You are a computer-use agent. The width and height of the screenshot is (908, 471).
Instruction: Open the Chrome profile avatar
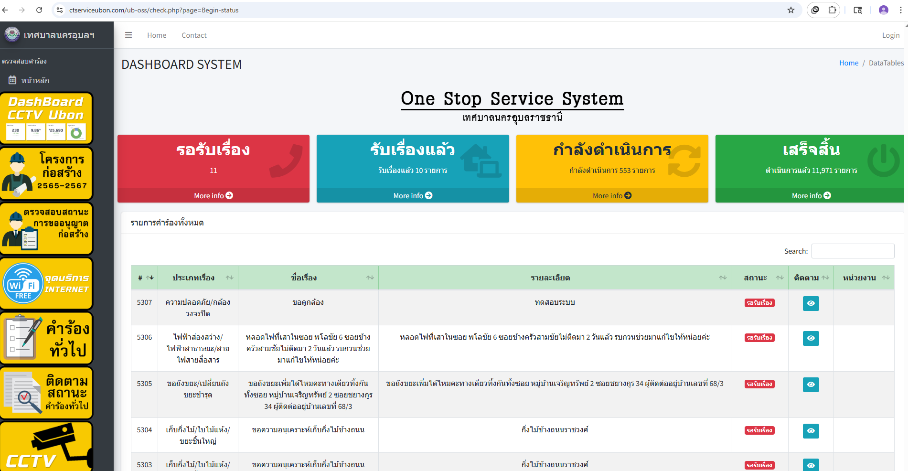point(884,10)
